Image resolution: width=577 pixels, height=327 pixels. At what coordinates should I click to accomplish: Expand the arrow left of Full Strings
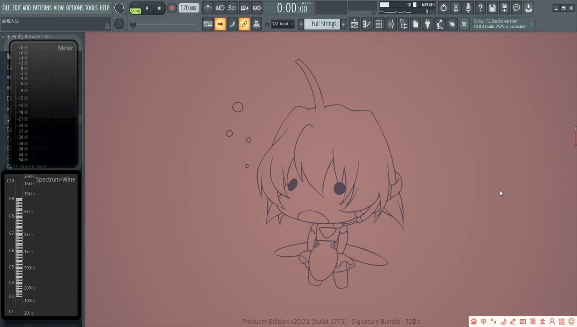coord(301,24)
